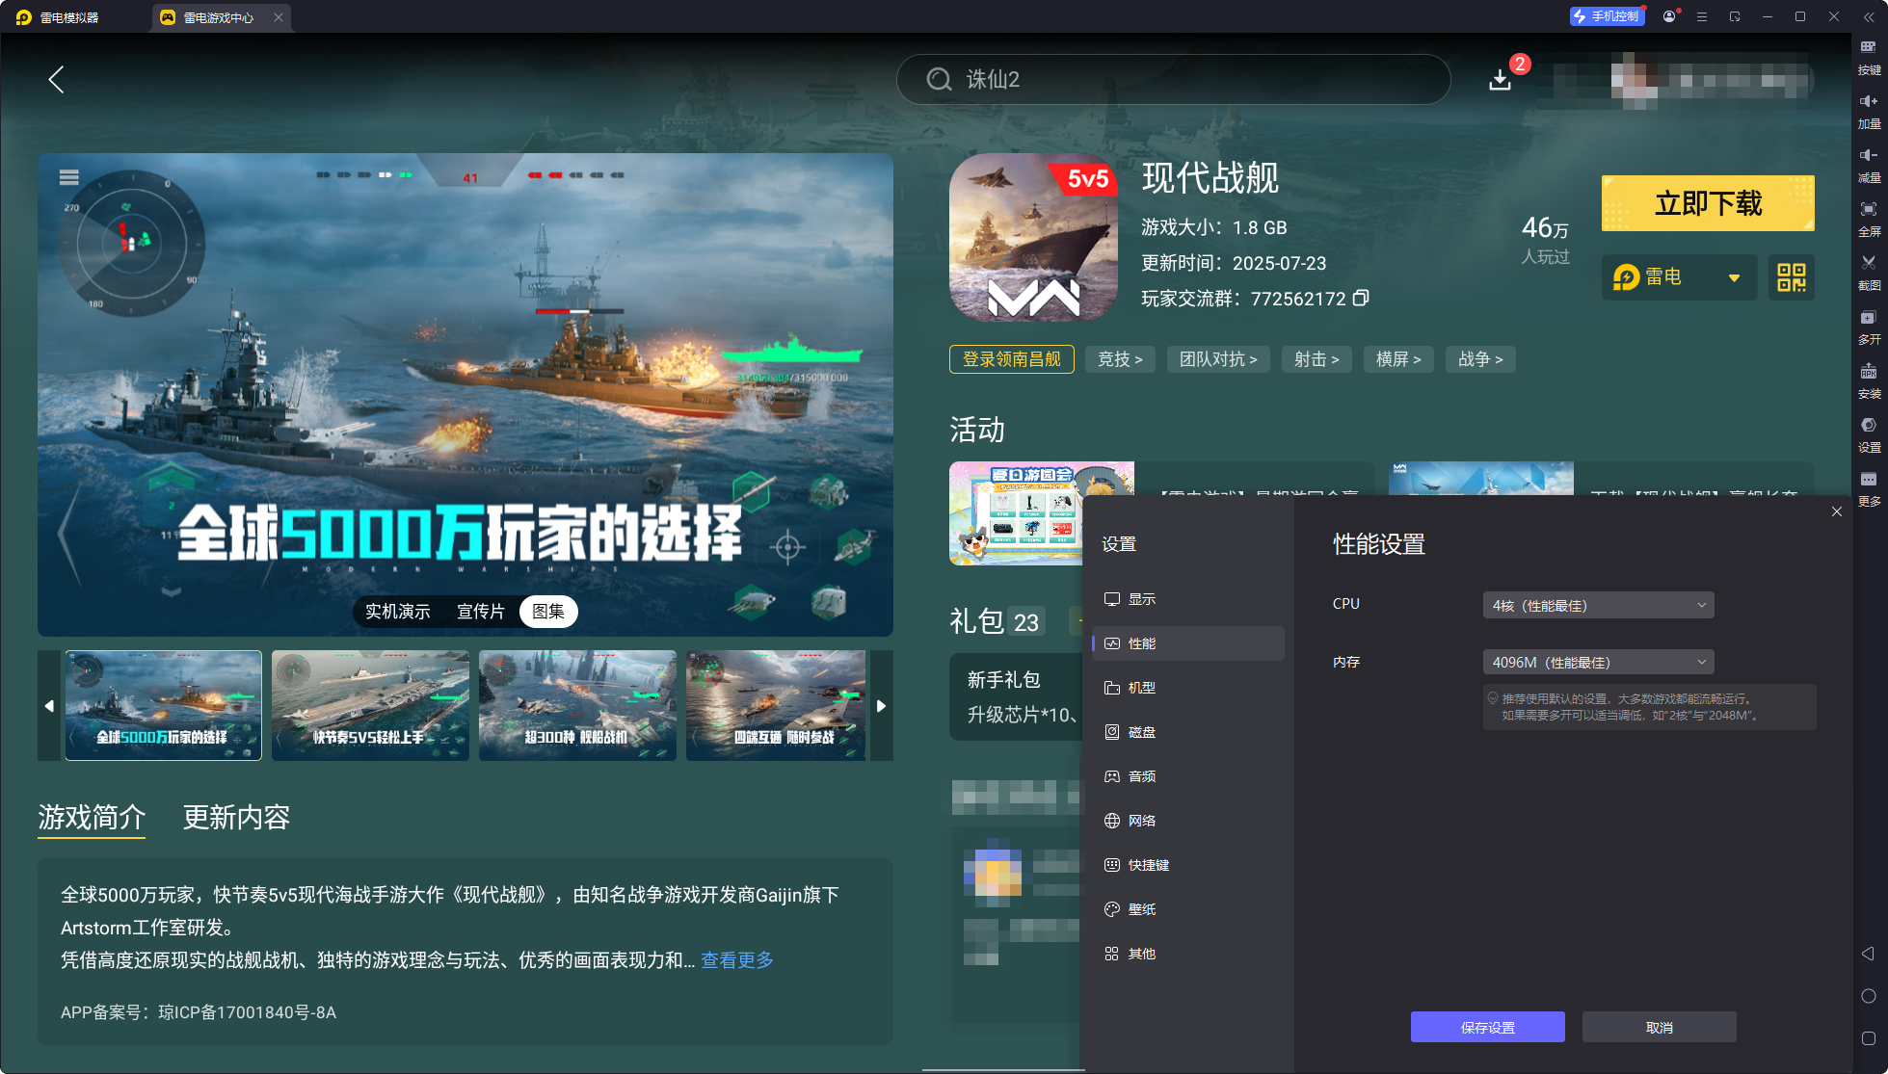The width and height of the screenshot is (1888, 1074).
Task: Click the 减量 volume down icon
Action: point(1869,164)
